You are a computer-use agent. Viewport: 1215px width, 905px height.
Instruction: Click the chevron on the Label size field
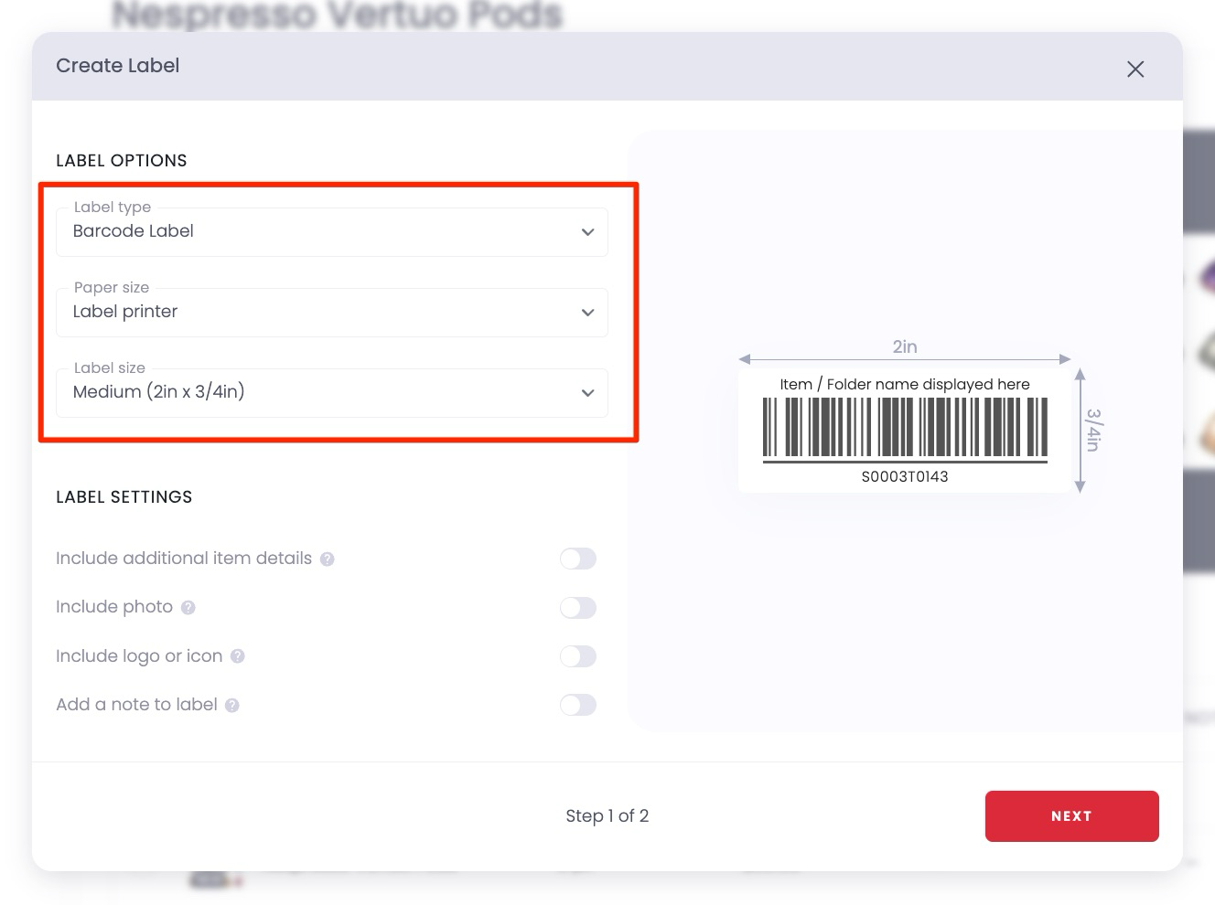click(x=587, y=393)
